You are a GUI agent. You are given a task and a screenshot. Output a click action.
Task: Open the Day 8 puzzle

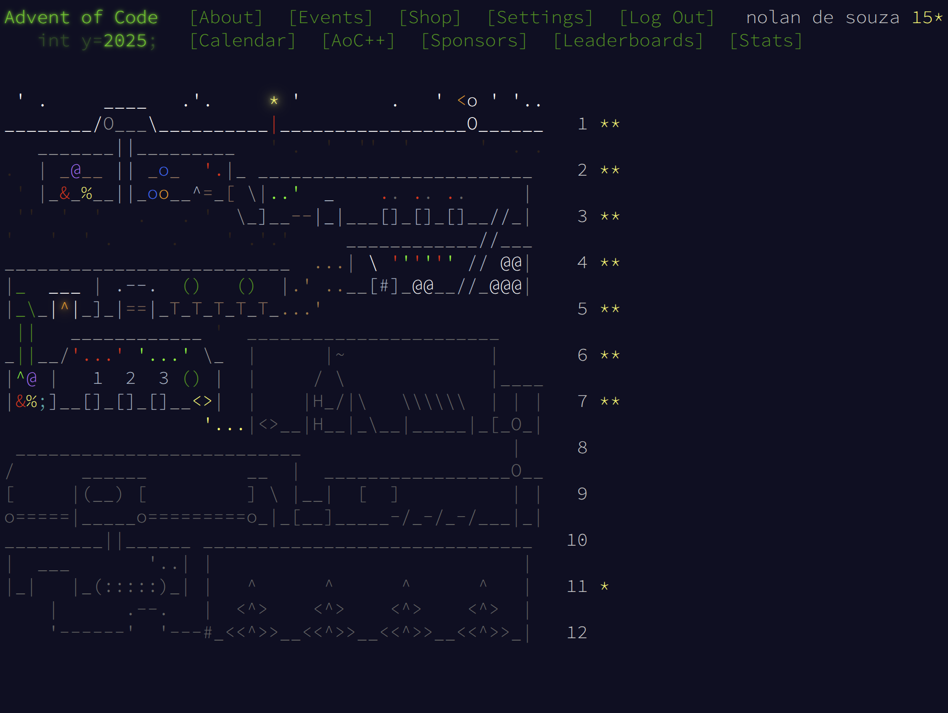[582, 448]
